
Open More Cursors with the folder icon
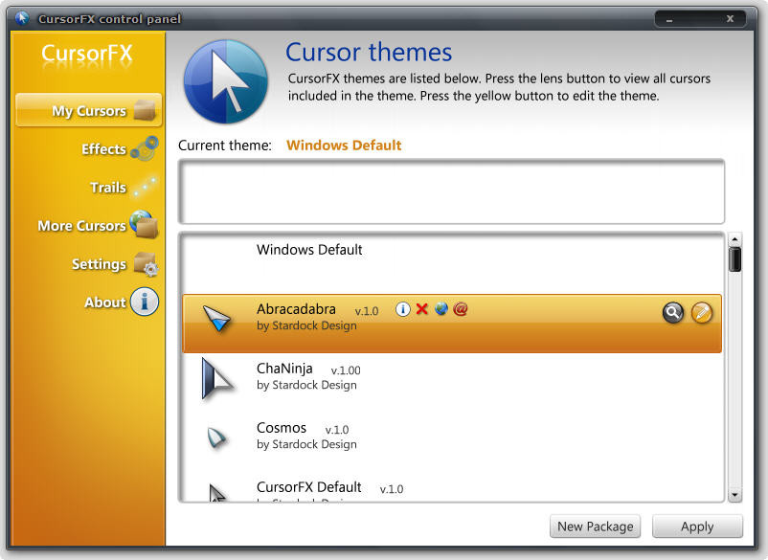pyautogui.click(x=148, y=226)
